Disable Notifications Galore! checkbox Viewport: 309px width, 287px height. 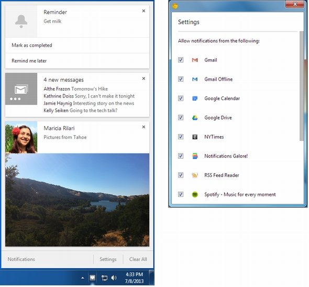coord(181,156)
